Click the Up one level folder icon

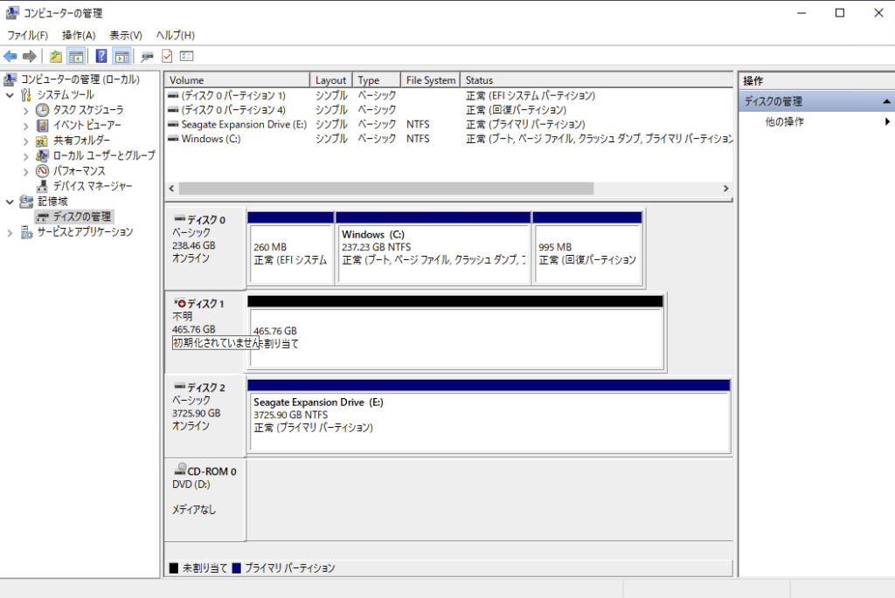[56, 57]
